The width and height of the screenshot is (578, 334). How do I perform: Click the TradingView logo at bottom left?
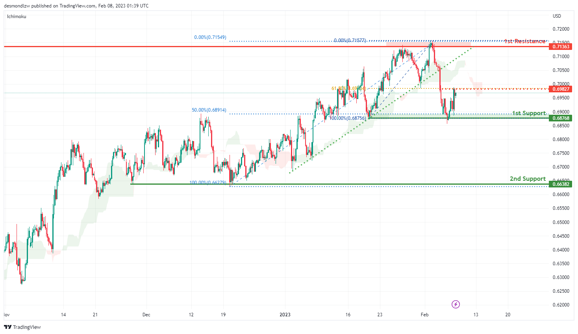pyautogui.click(x=22, y=327)
